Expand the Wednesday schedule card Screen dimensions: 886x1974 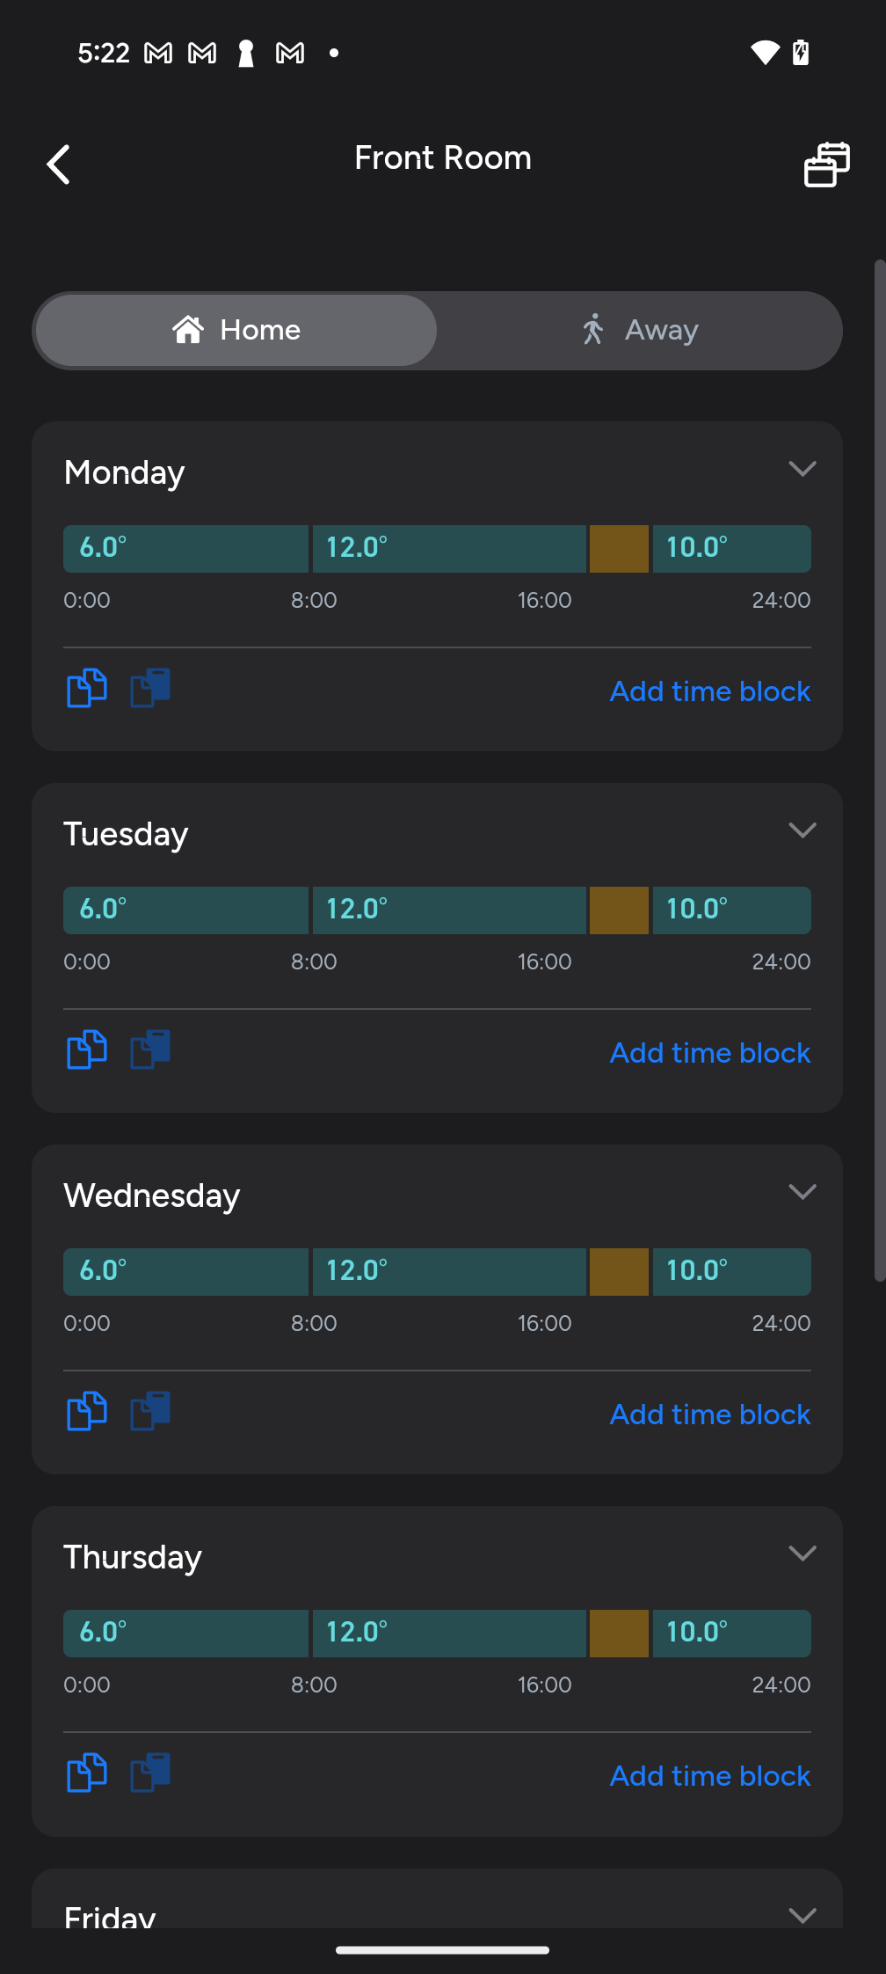pyautogui.click(x=802, y=1192)
